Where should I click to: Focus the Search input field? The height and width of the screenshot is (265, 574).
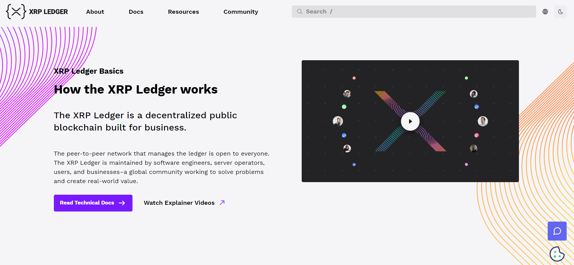[414, 12]
